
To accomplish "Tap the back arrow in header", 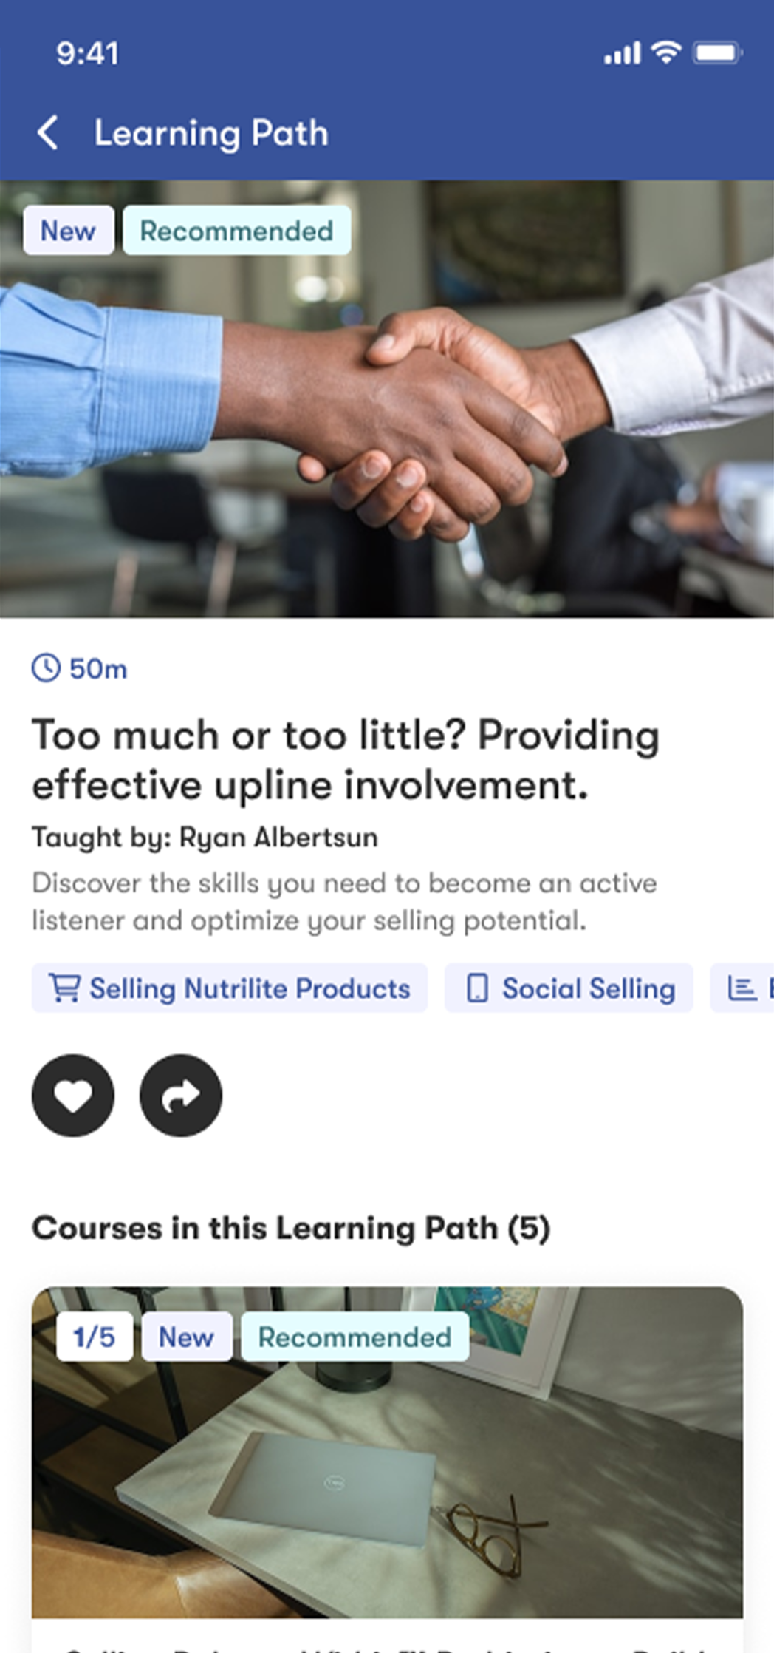I will click(48, 133).
